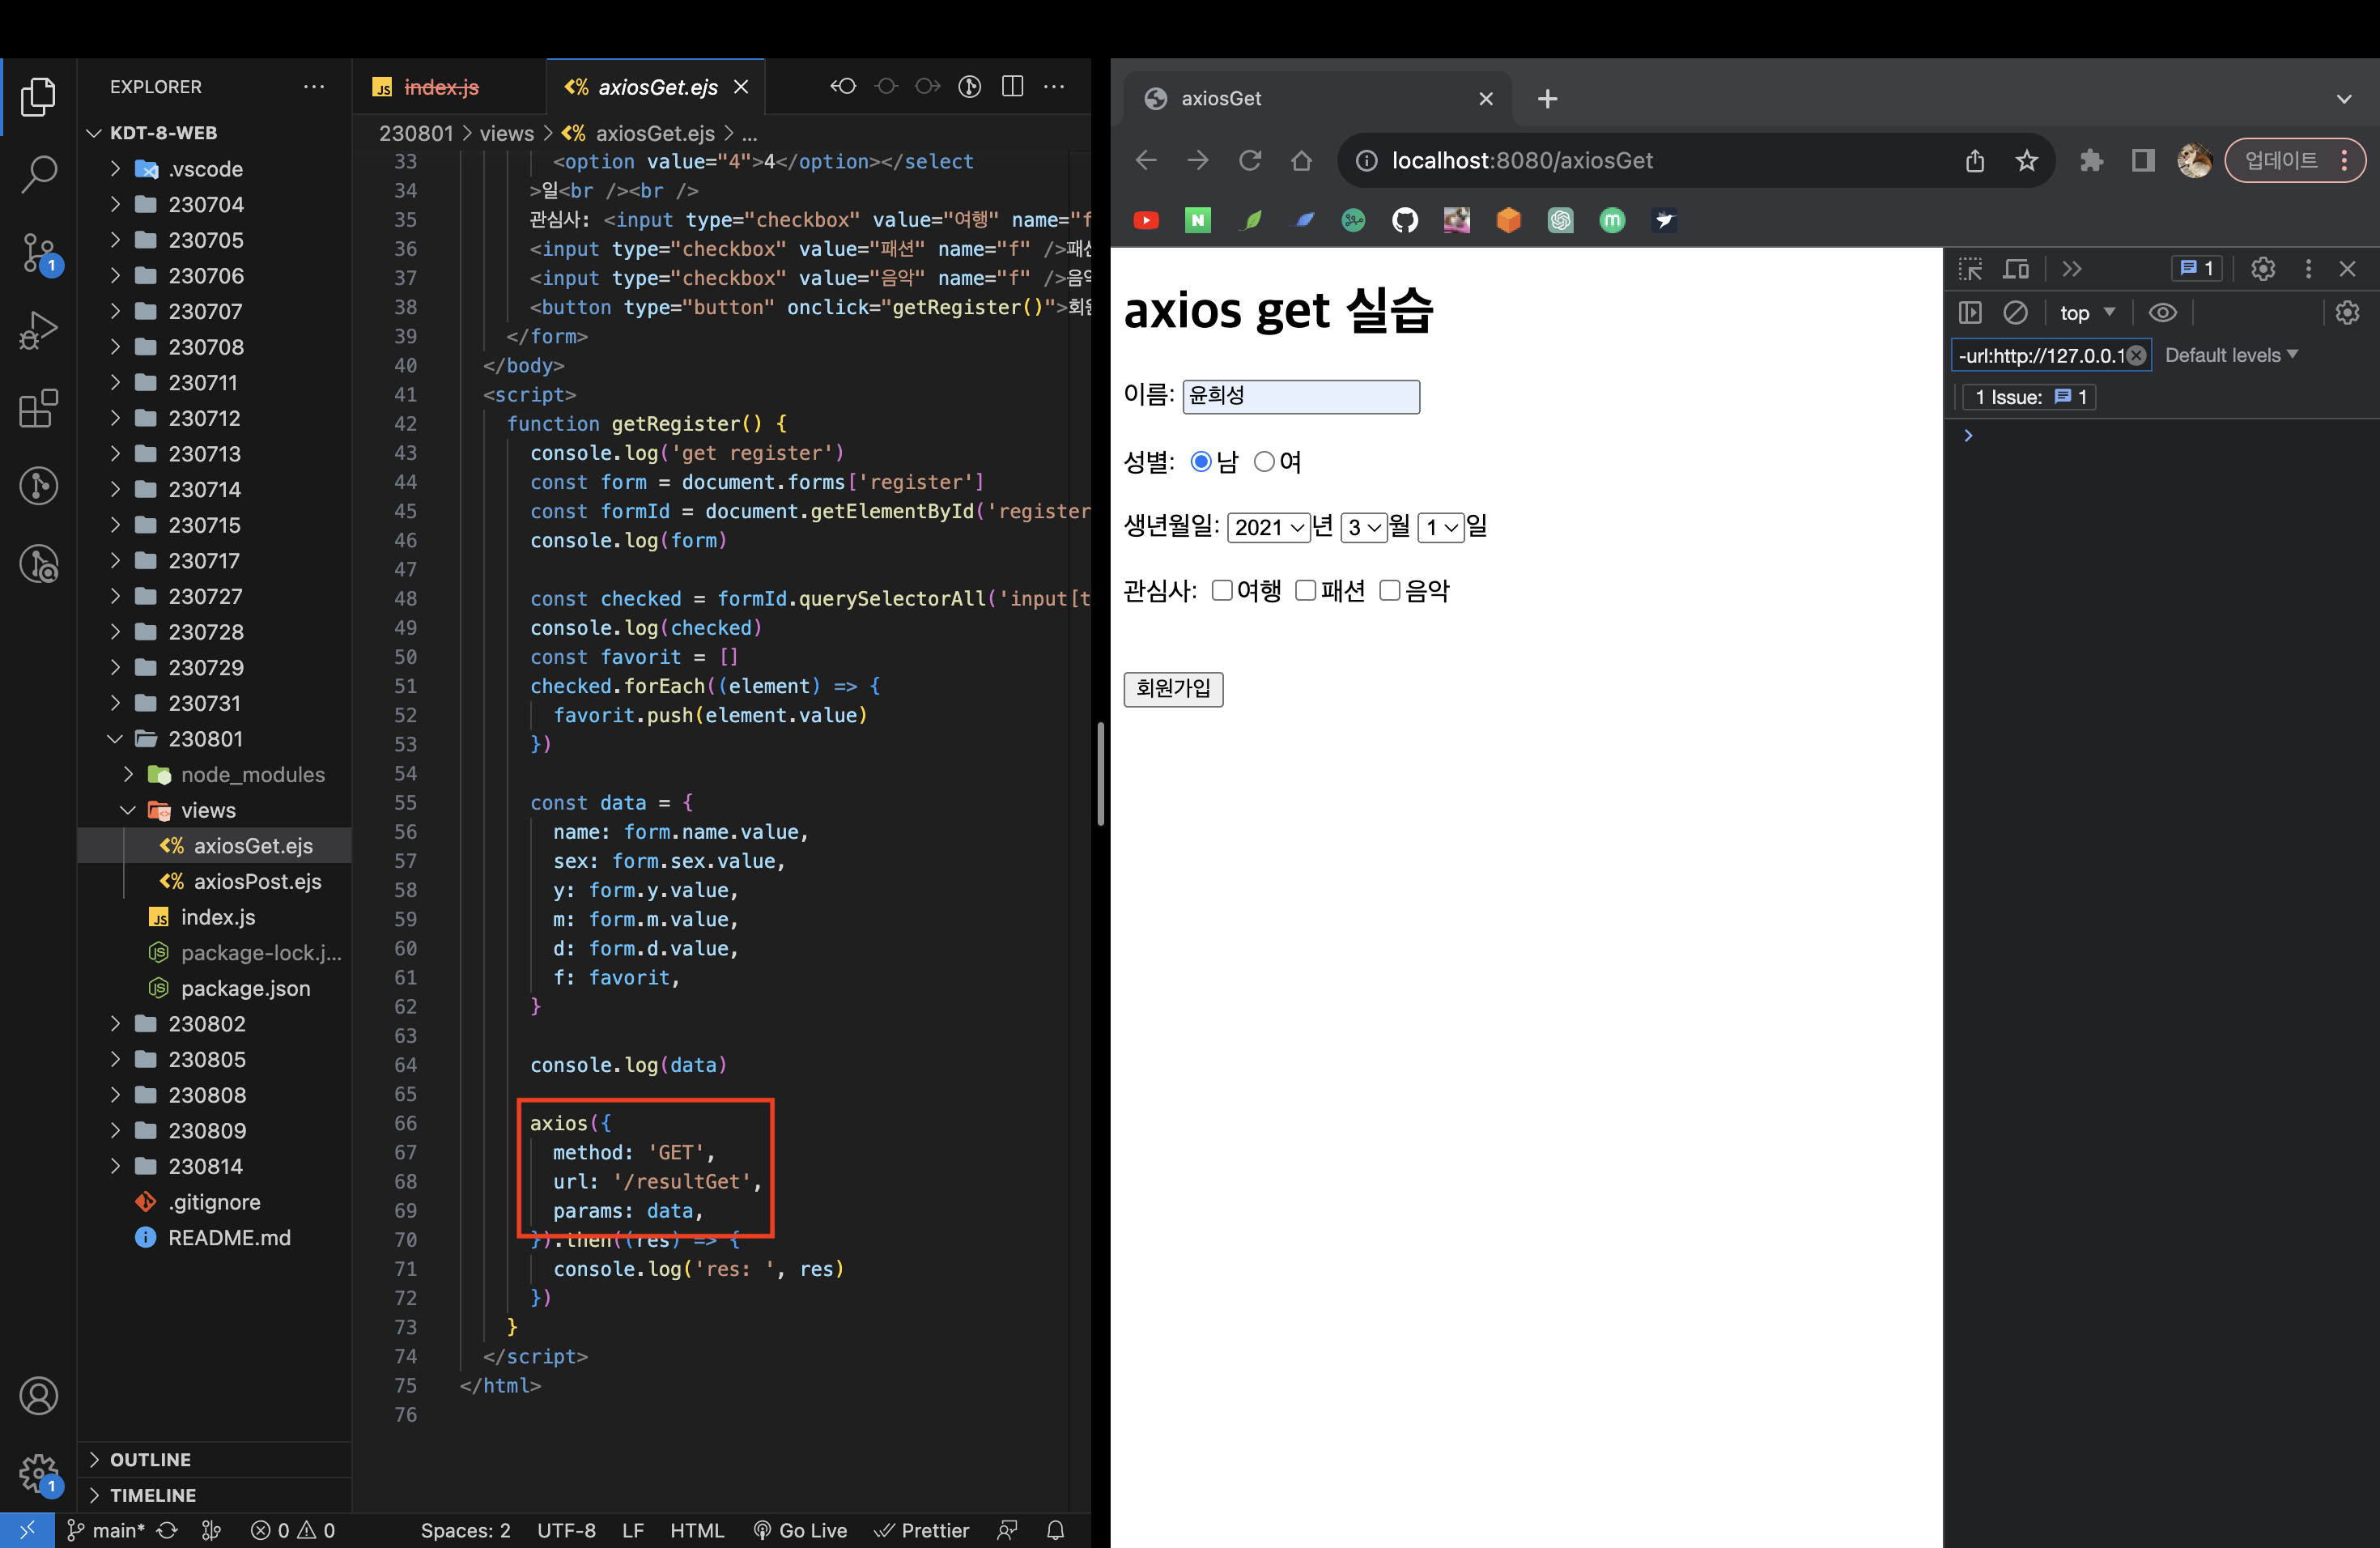
Task: Click the main* branch indicator
Action: pos(105,1530)
